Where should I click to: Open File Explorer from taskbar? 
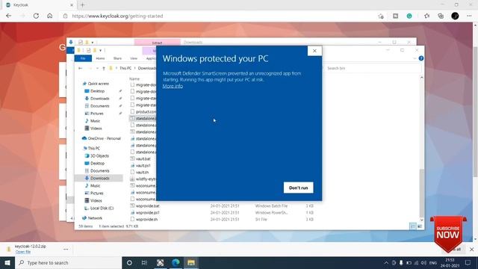(191, 262)
